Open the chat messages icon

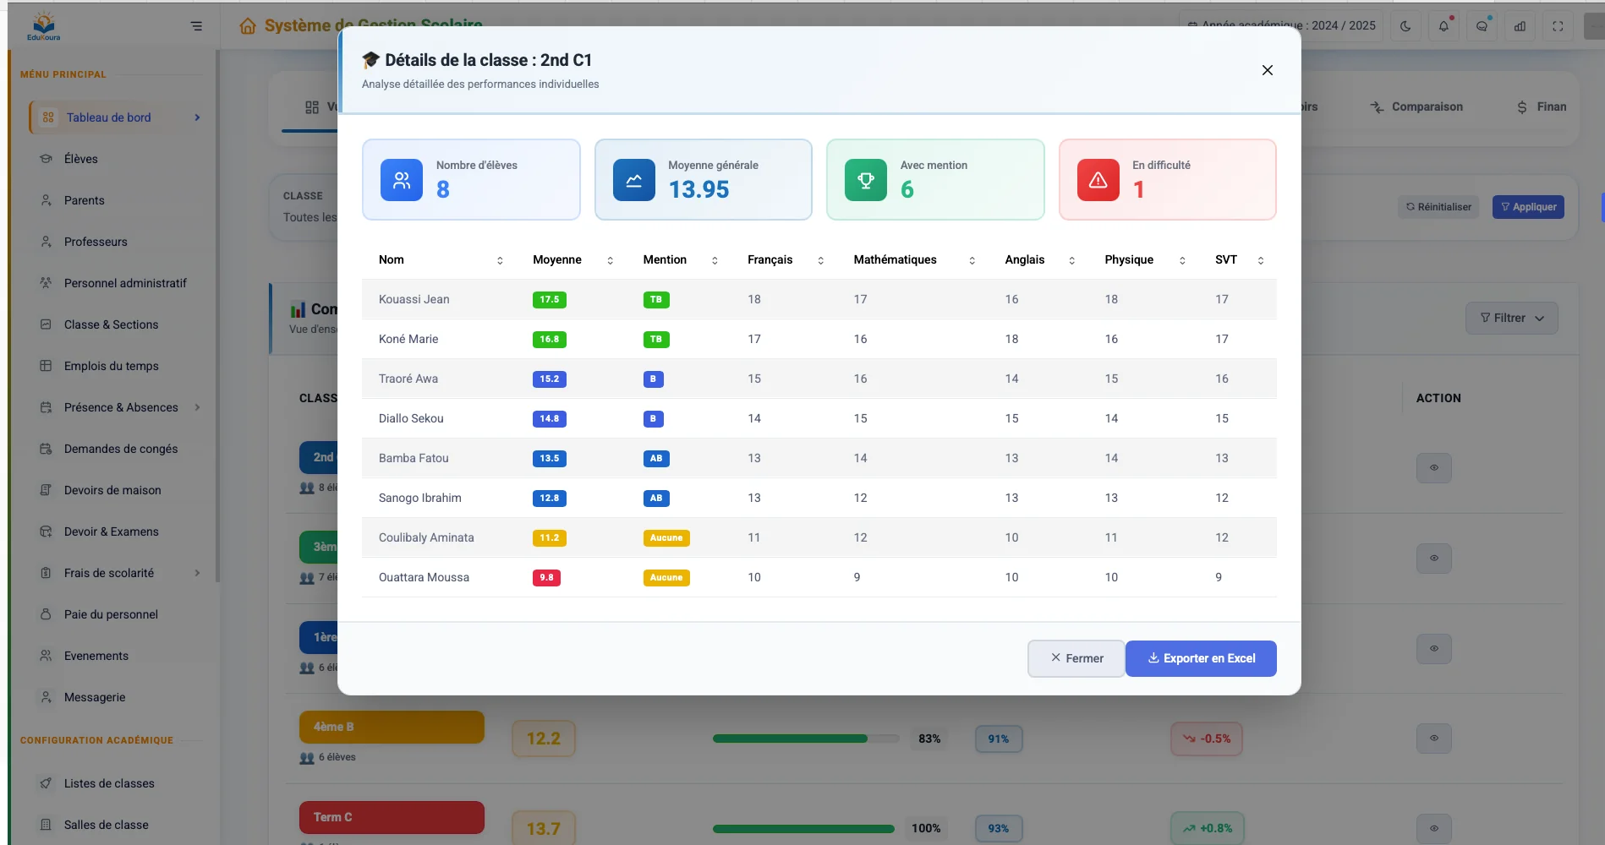[1482, 26]
